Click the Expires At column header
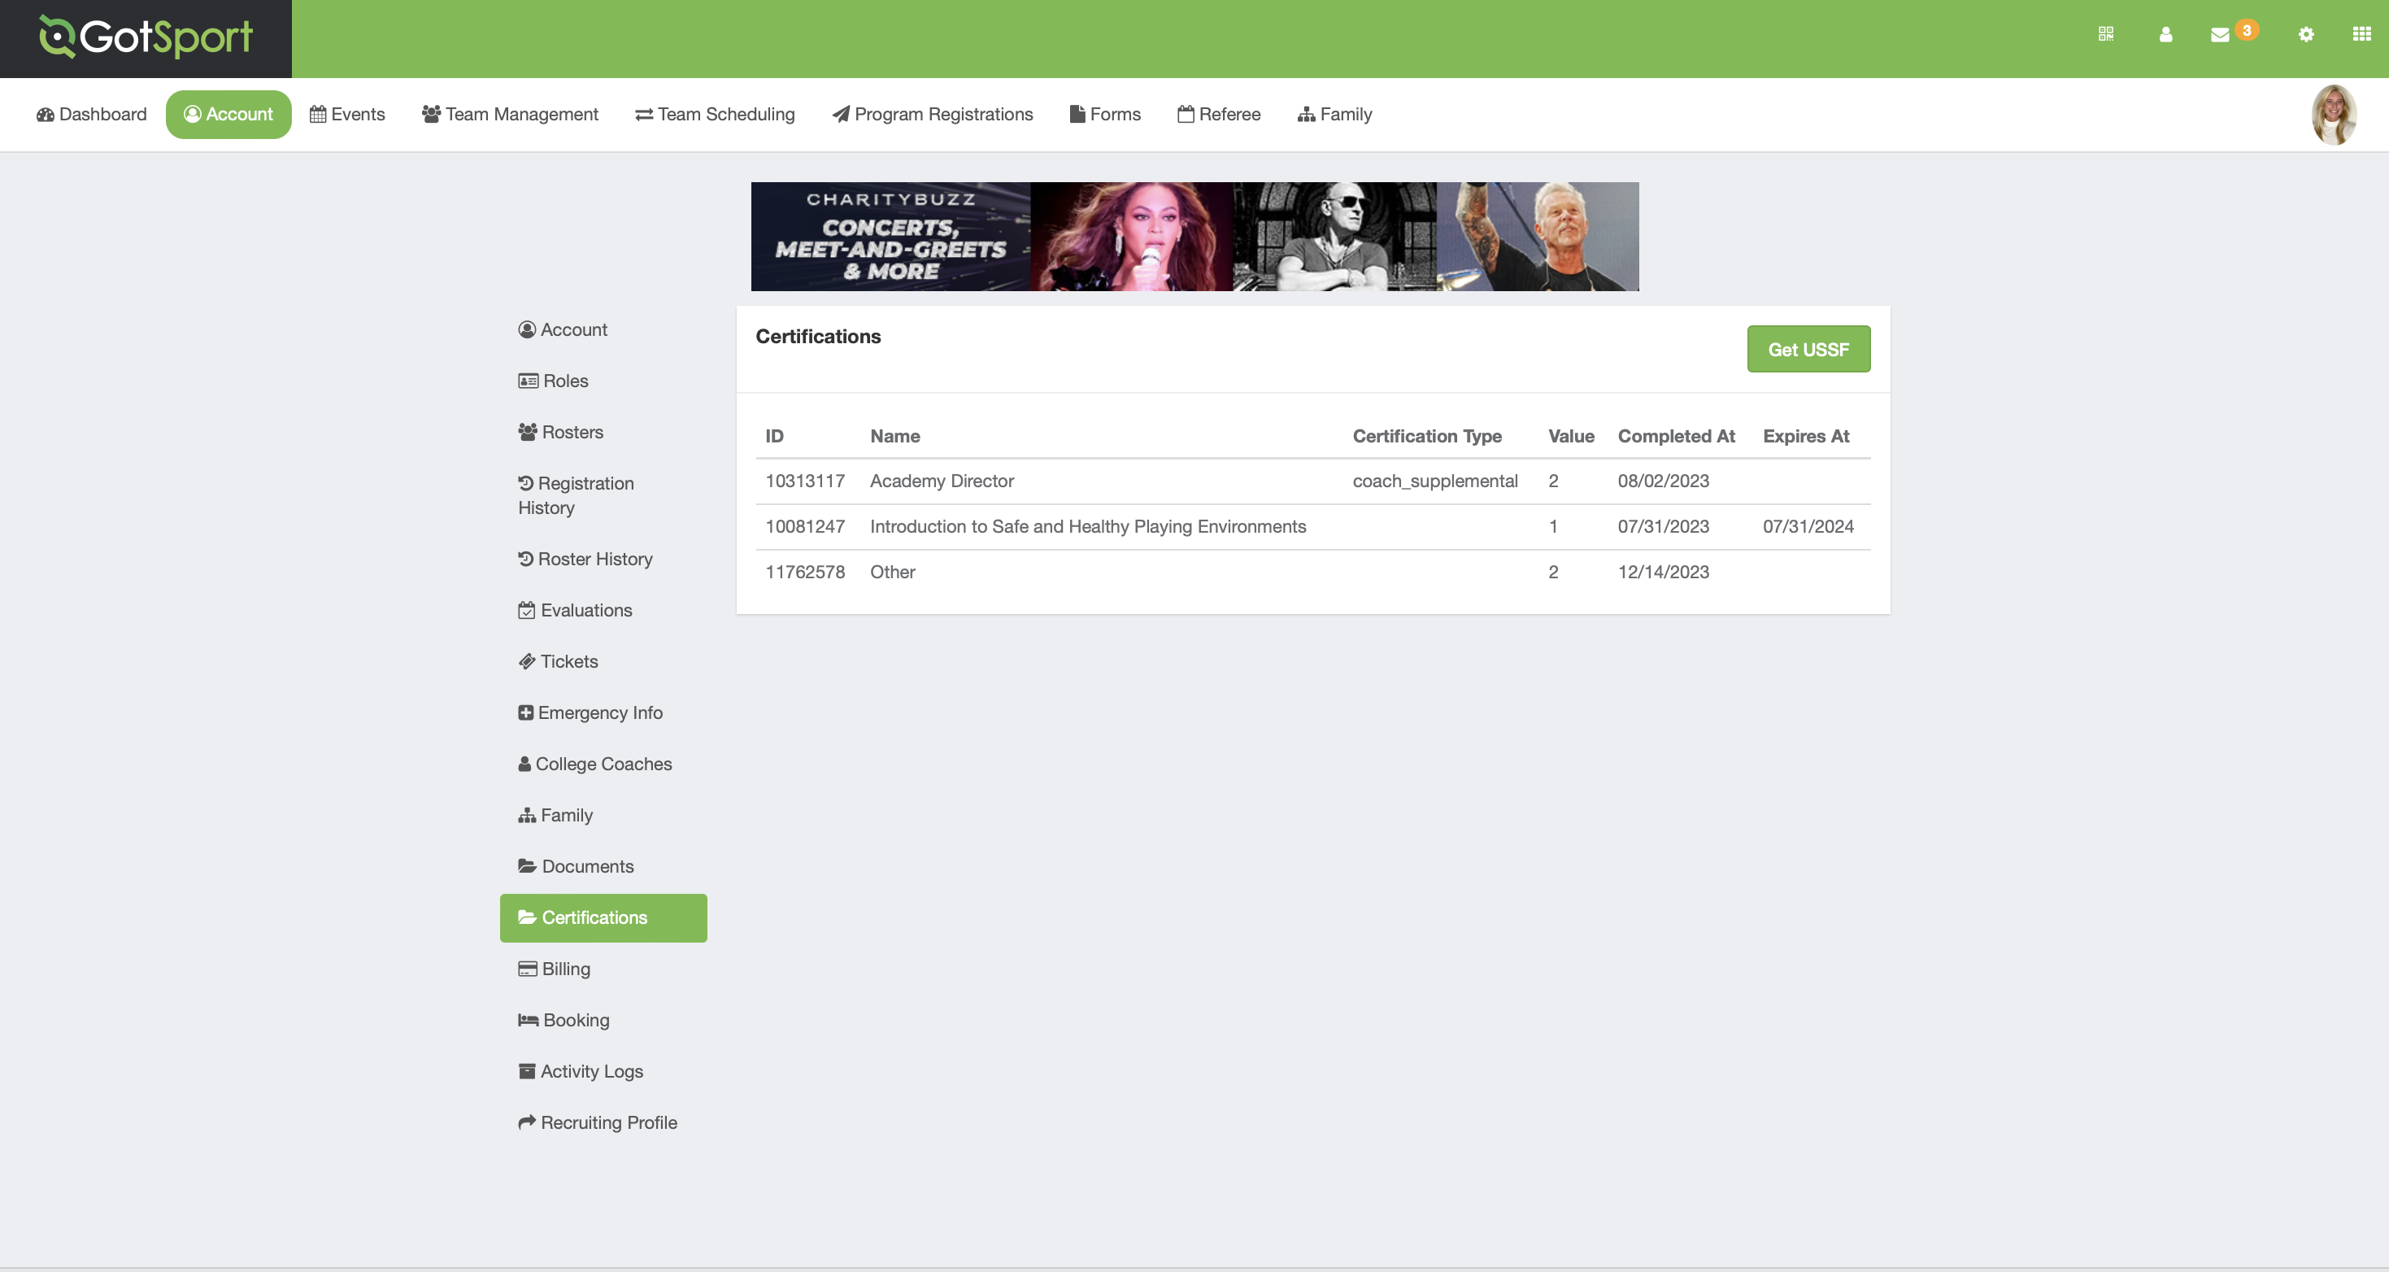2389x1272 pixels. [1806, 436]
